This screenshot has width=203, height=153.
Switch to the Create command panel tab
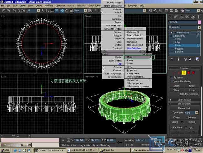170,17
